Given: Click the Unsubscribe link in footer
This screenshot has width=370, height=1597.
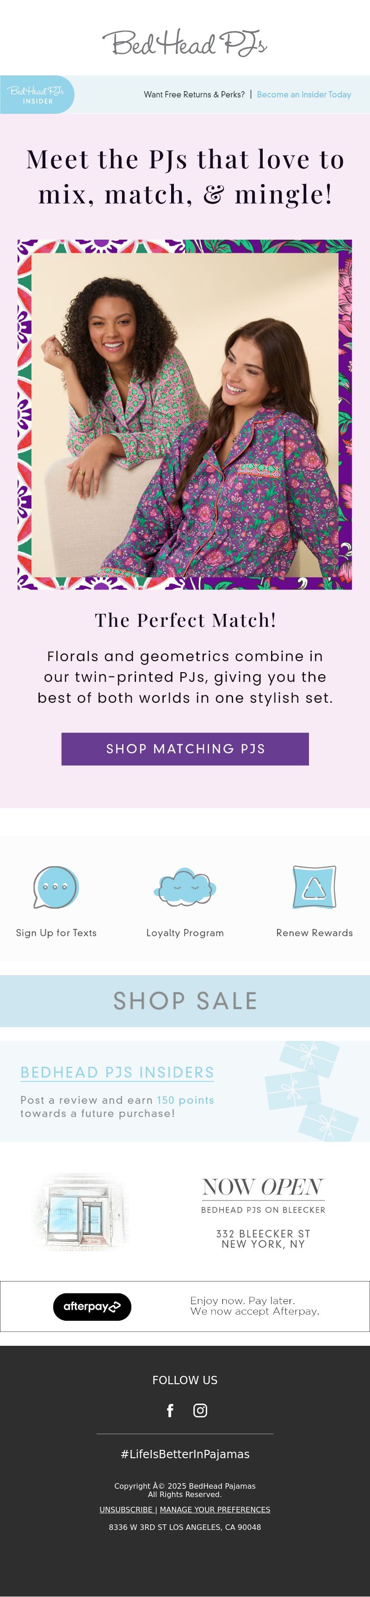Looking at the screenshot, I should click(126, 1510).
